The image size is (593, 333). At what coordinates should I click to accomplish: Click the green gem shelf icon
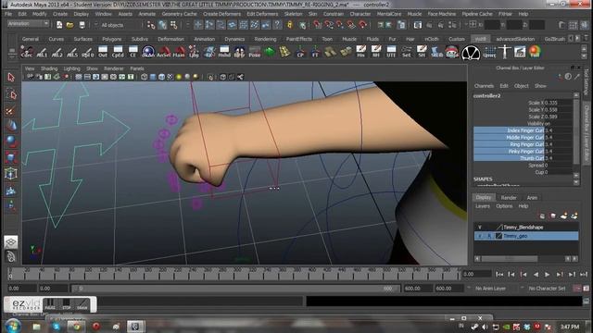tap(270, 52)
